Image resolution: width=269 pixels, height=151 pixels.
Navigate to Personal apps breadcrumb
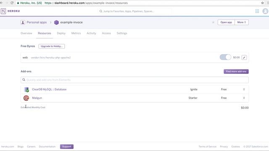point(37,22)
